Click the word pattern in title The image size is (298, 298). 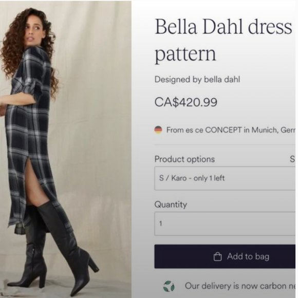coord(185,54)
